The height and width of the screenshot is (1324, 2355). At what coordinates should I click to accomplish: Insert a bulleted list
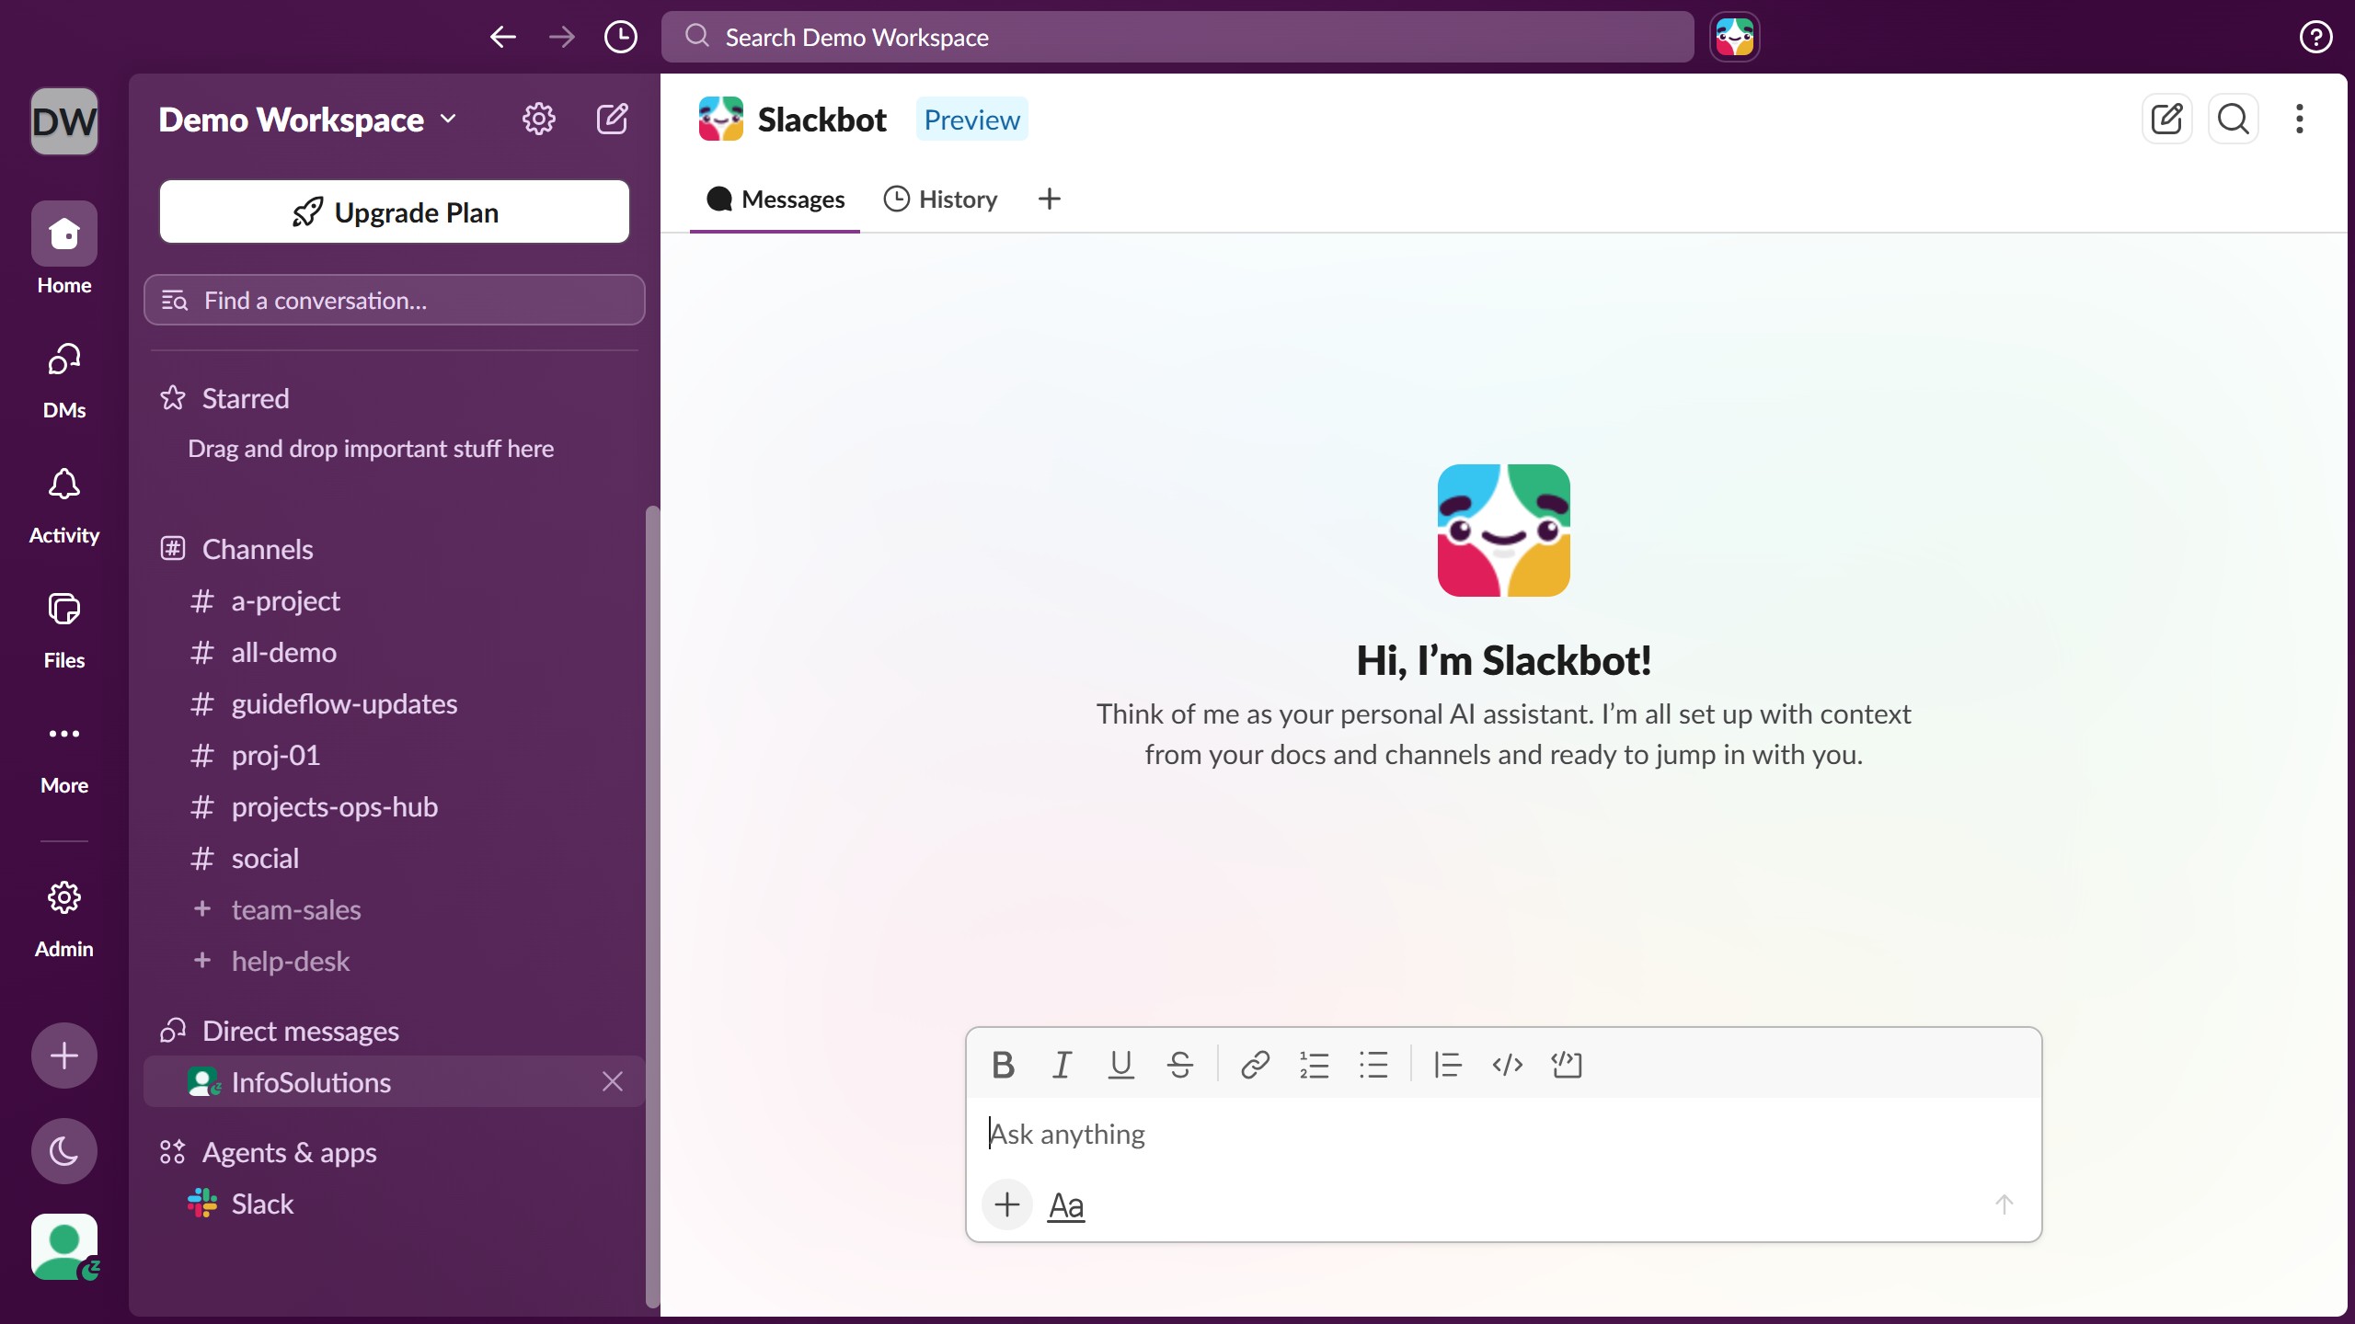(x=1373, y=1065)
